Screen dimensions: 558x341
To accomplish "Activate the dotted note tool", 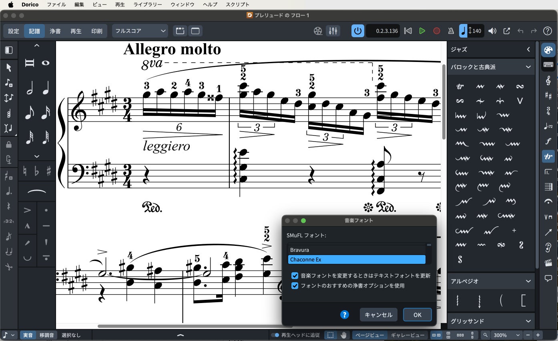I will pyautogui.click(x=9, y=191).
